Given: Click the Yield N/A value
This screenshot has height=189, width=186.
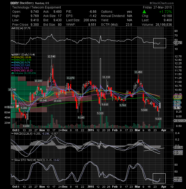Looking at the screenshot, I should pyautogui.click(x=130, y=20).
